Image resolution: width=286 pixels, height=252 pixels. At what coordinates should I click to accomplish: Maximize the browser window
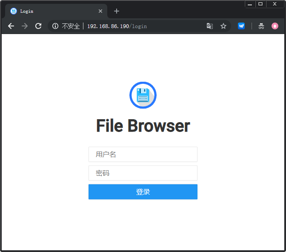pyautogui.click(x=260, y=4)
